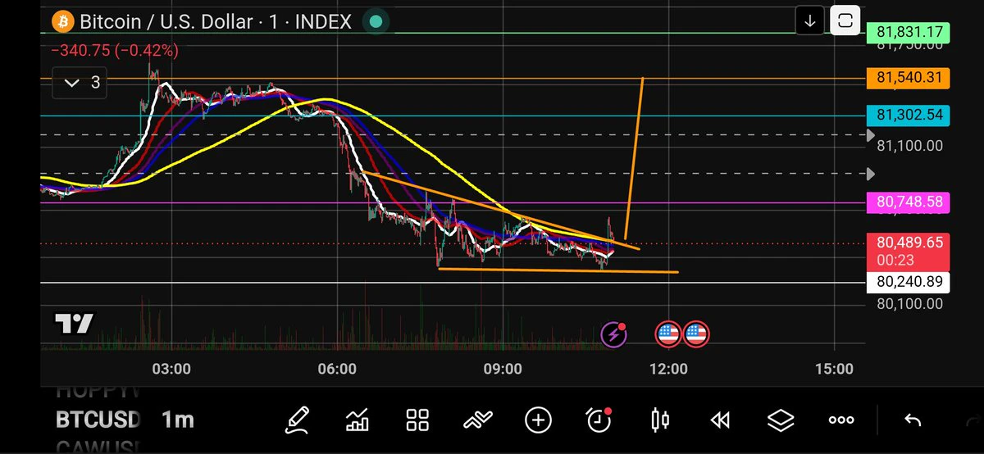This screenshot has height=454, width=984.
Task: Tap the 06:00 time axis label
Action: click(337, 370)
